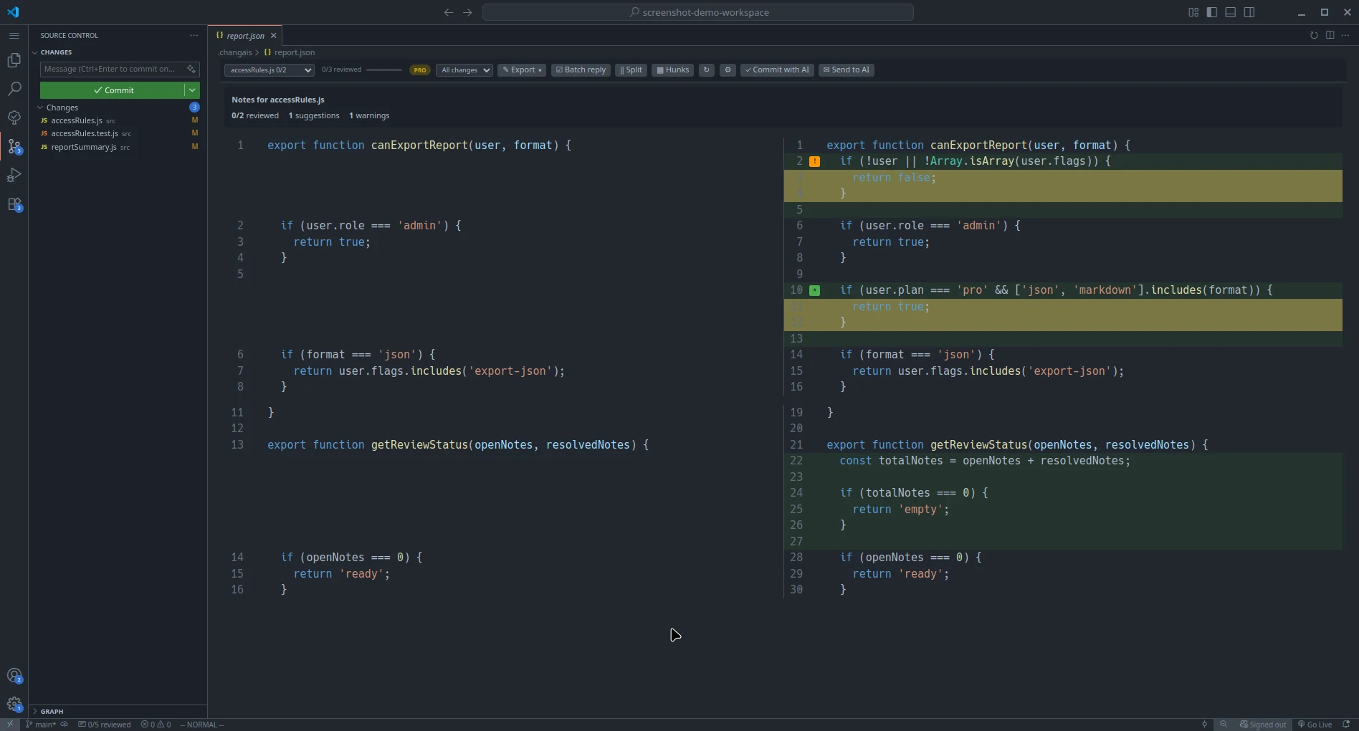
Task: Click the main* branch indicator
Action: click(40, 725)
